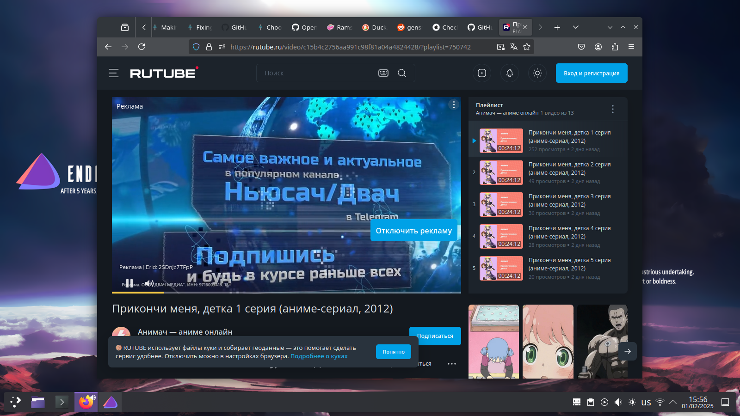The width and height of the screenshot is (740, 416).
Task: Open the pink-haired anime face thumbnail
Action: click(548, 342)
